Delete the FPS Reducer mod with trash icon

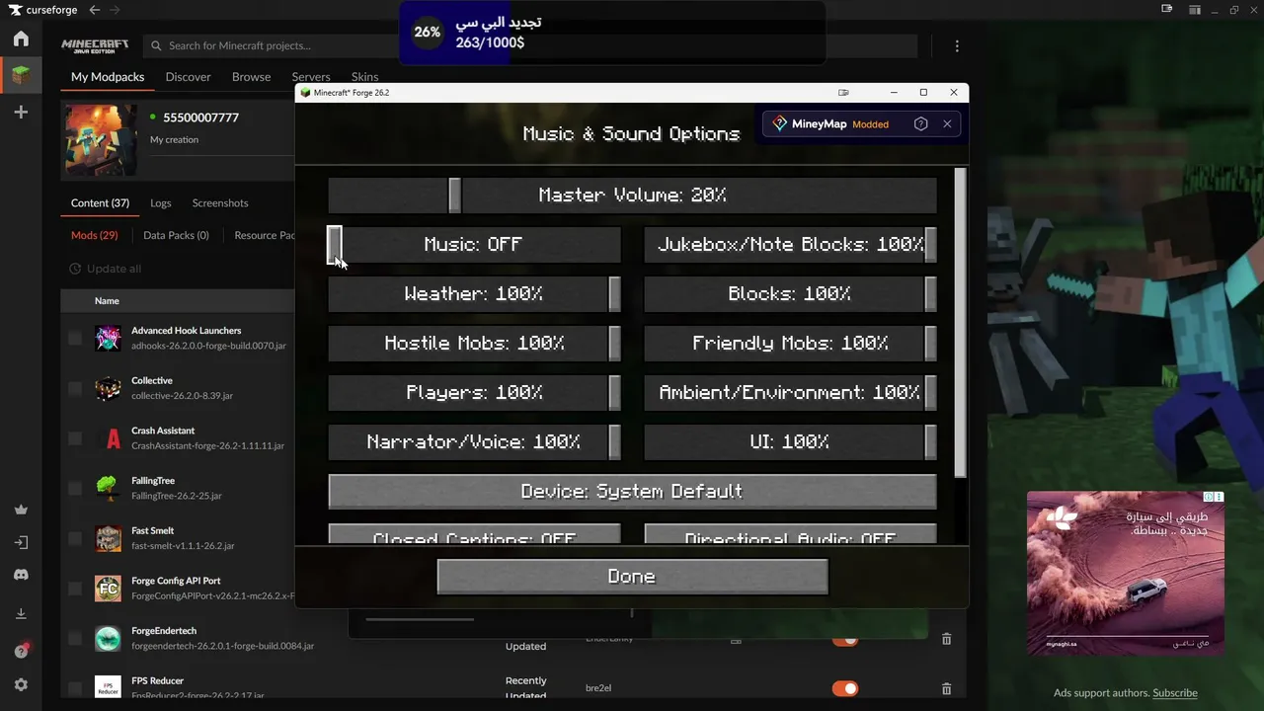[x=946, y=688]
